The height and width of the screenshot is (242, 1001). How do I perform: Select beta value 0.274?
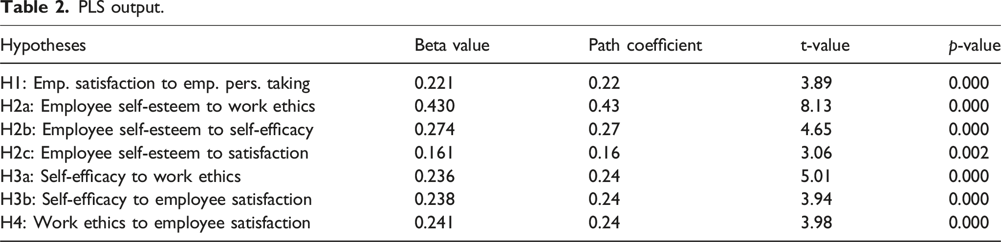(435, 130)
